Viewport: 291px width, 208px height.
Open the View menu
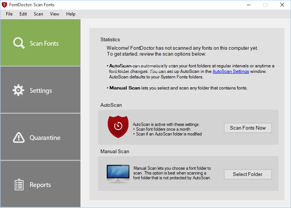(54, 14)
